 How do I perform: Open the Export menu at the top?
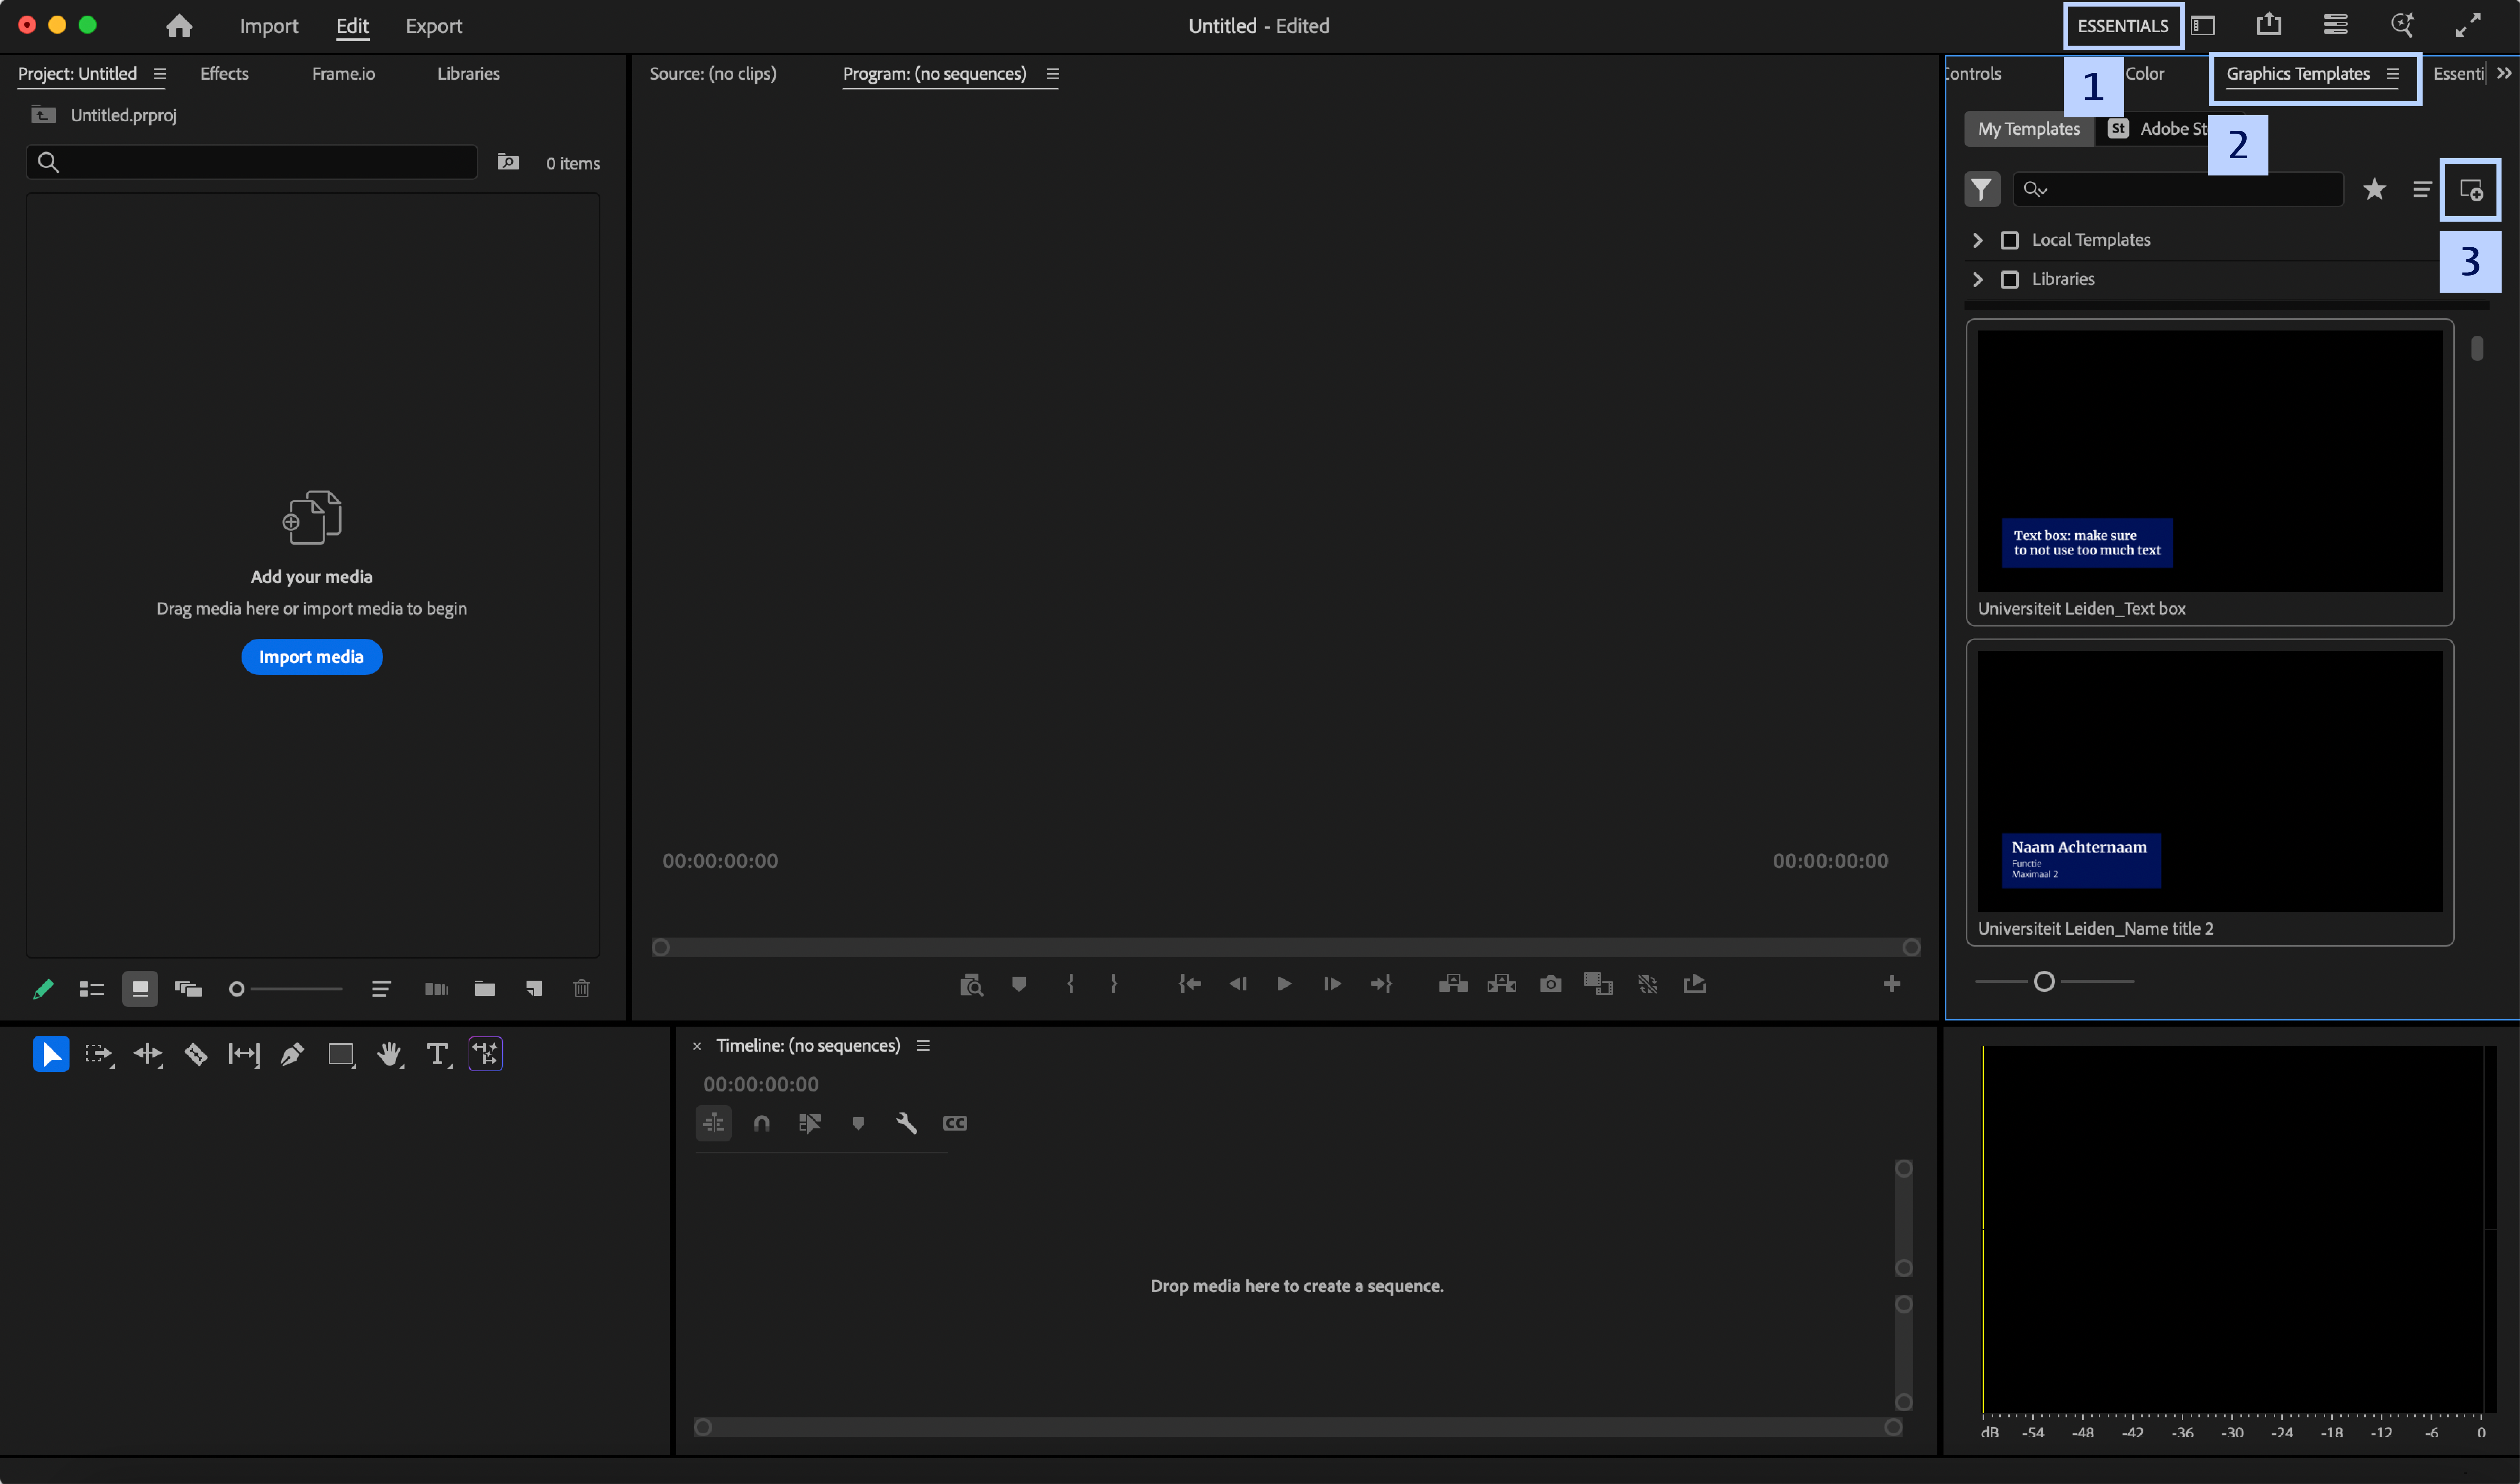click(433, 26)
